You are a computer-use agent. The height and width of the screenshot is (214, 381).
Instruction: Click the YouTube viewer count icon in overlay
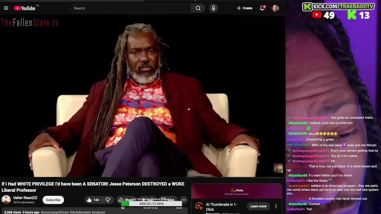point(317,15)
